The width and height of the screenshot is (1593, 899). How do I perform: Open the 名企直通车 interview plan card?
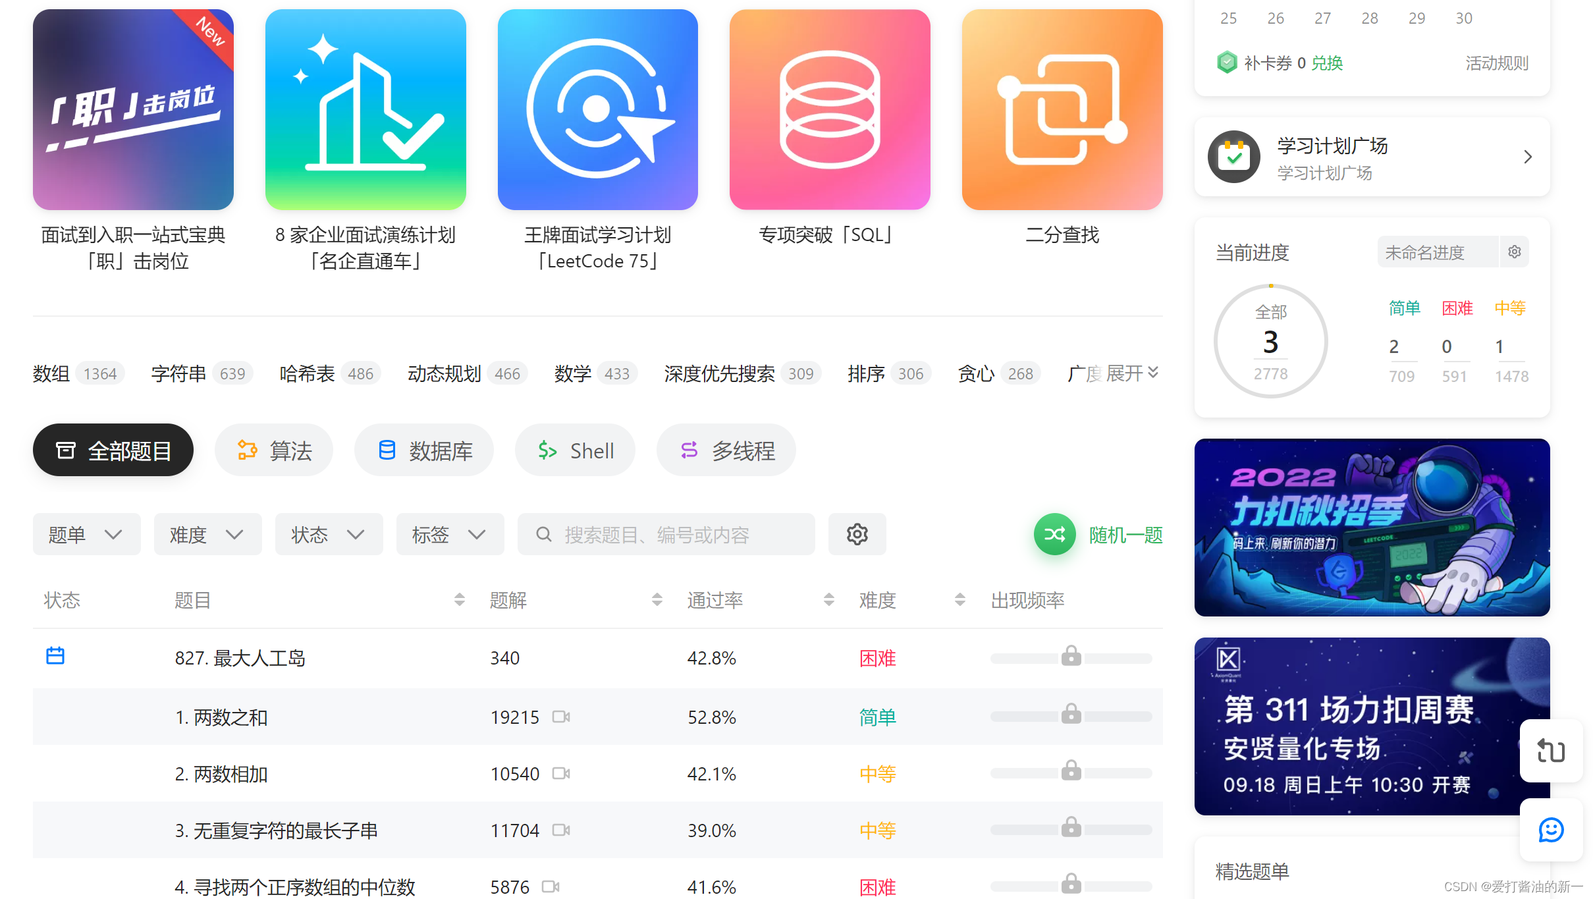(365, 109)
